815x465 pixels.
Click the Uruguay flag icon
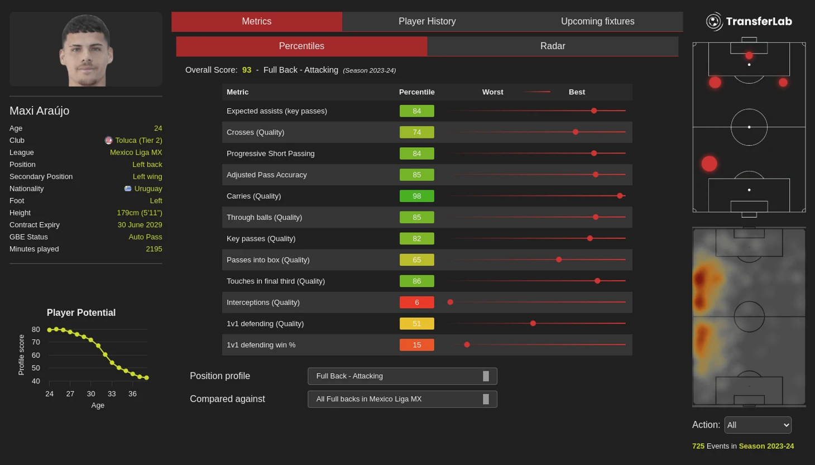[x=128, y=189]
